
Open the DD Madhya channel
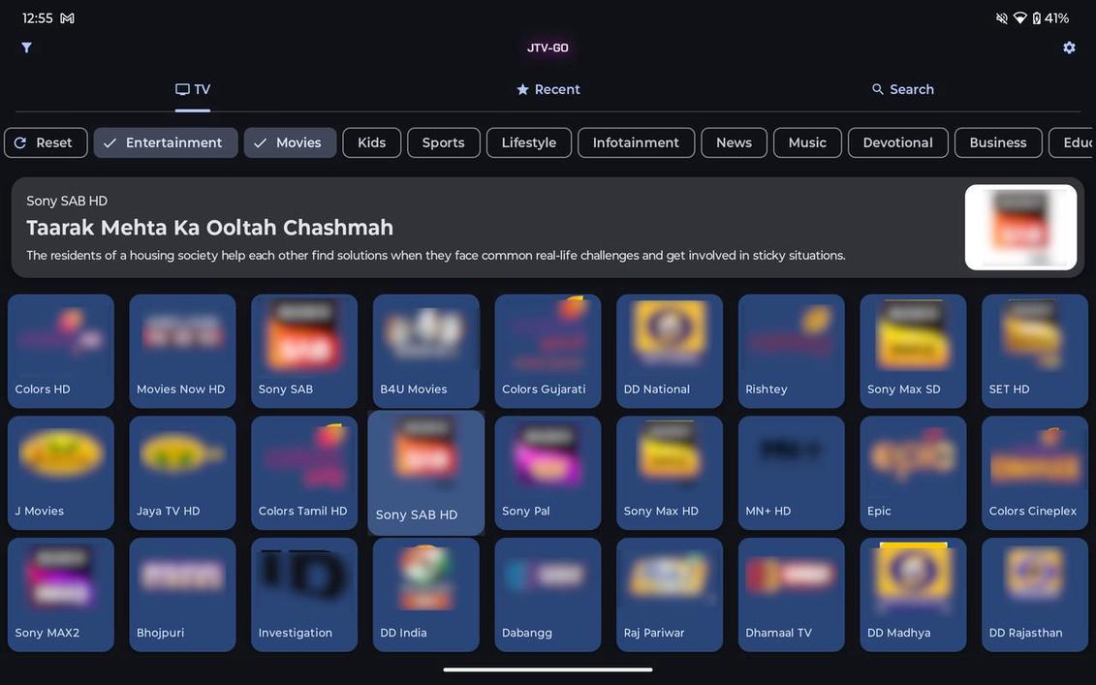point(913,594)
